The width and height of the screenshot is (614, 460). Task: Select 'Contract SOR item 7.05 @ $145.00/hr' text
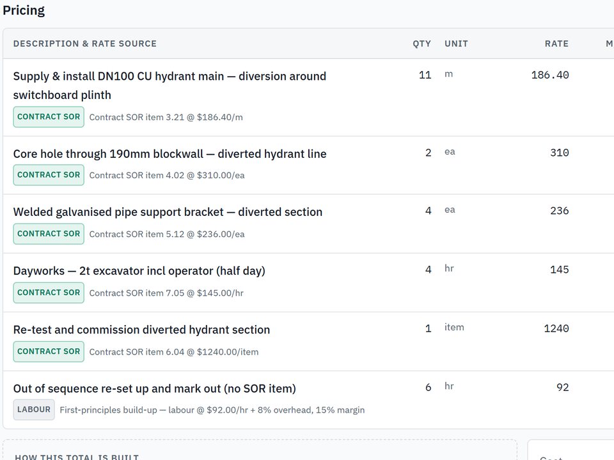coord(166,293)
